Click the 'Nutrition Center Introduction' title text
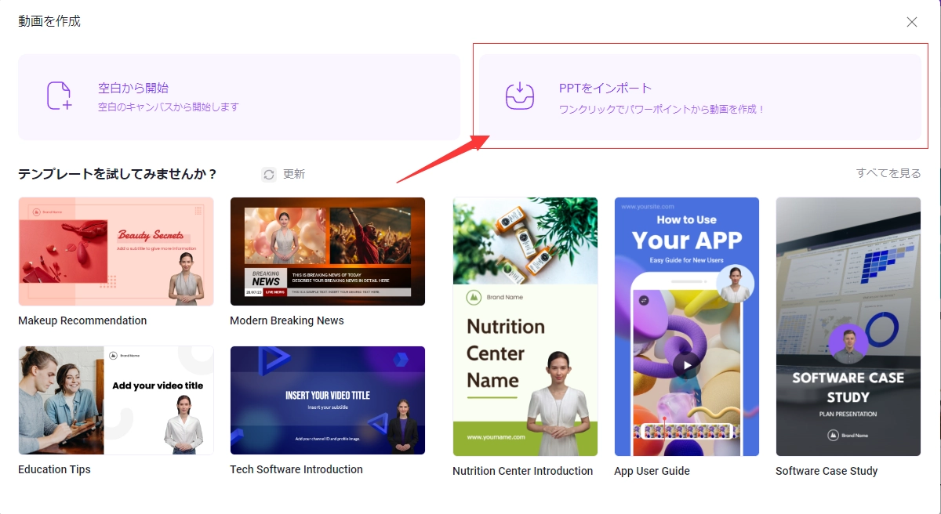Viewport: 941px width, 514px height. [522, 471]
